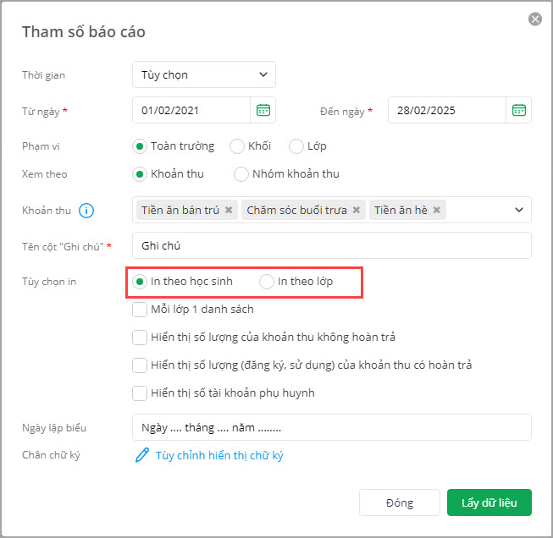Screen dimensions: 553x538
Task: Click the info icon next to Khoản thu
Action: click(x=86, y=211)
